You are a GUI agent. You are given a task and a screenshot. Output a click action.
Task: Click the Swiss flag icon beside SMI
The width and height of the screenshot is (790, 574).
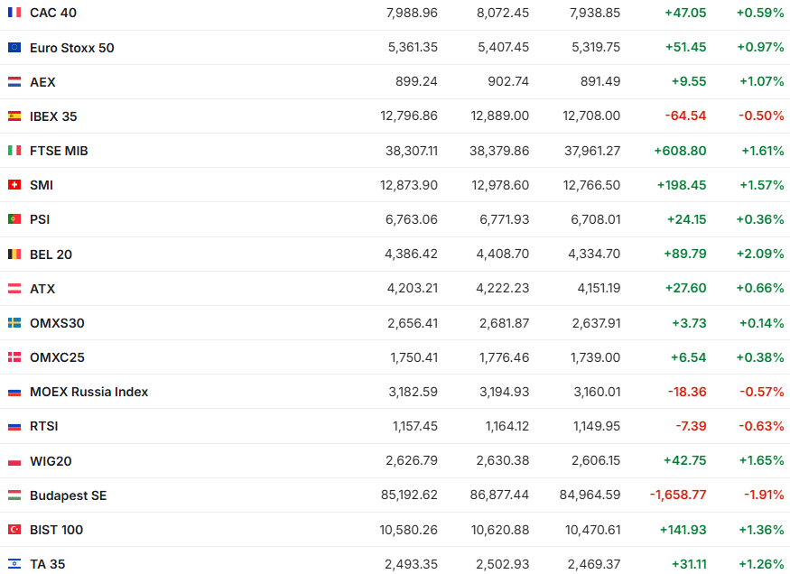tap(14, 185)
